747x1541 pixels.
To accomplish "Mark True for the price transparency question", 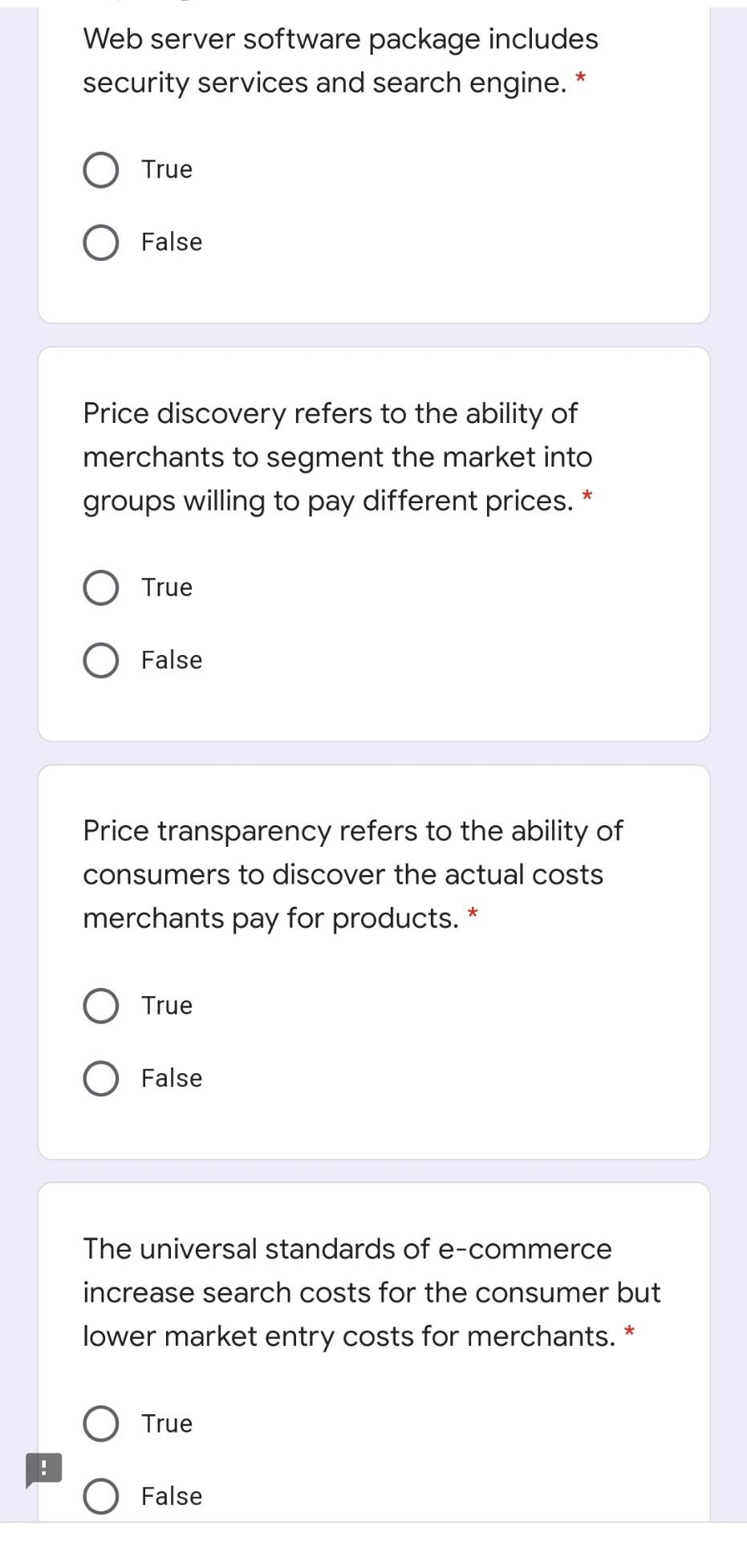I will coord(101,1006).
